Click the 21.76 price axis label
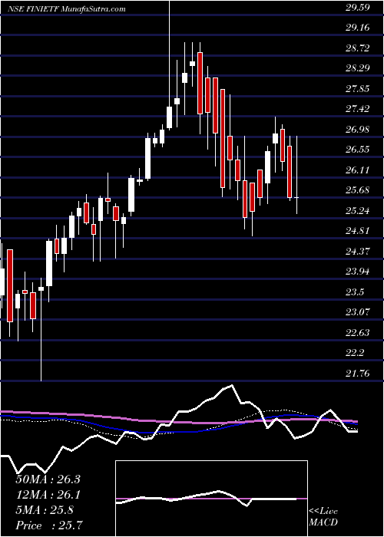This screenshot has width=384, height=537. (357, 374)
